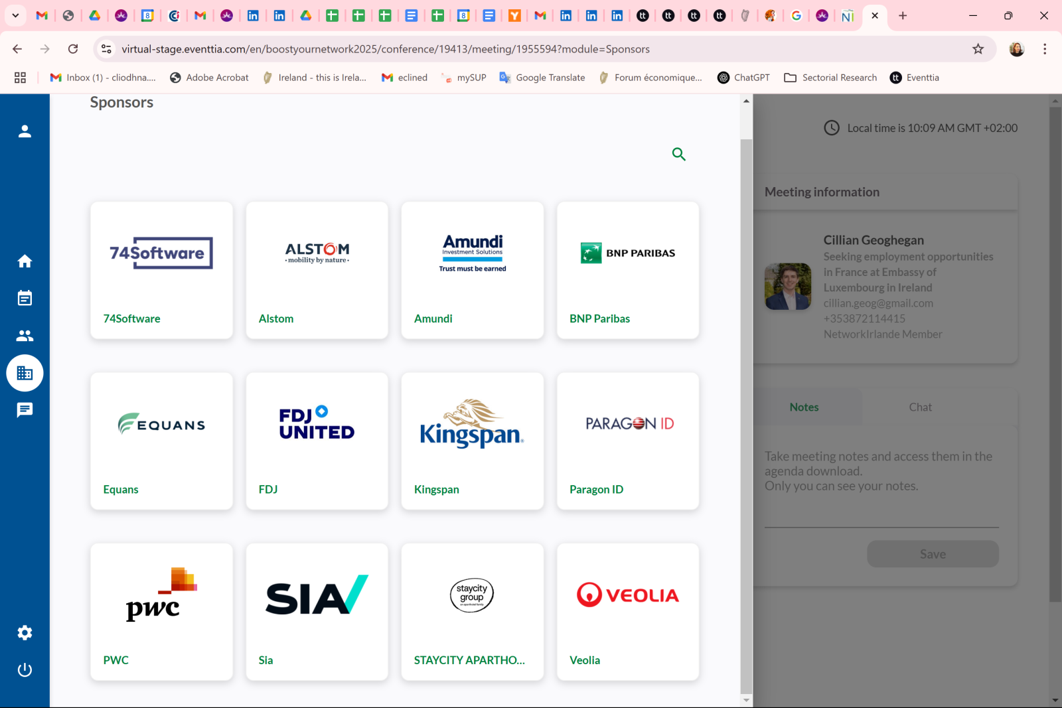This screenshot has width=1062, height=708.
Task: Open bookmarks apps grid icon
Action: pos(20,78)
